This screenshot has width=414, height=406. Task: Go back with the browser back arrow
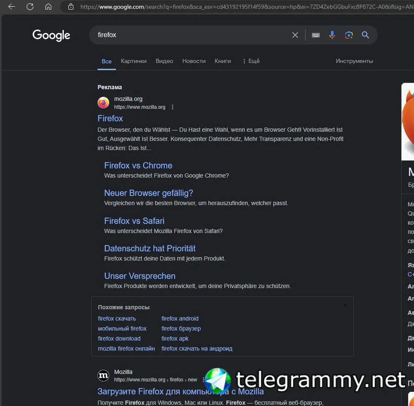pos(12,7)
